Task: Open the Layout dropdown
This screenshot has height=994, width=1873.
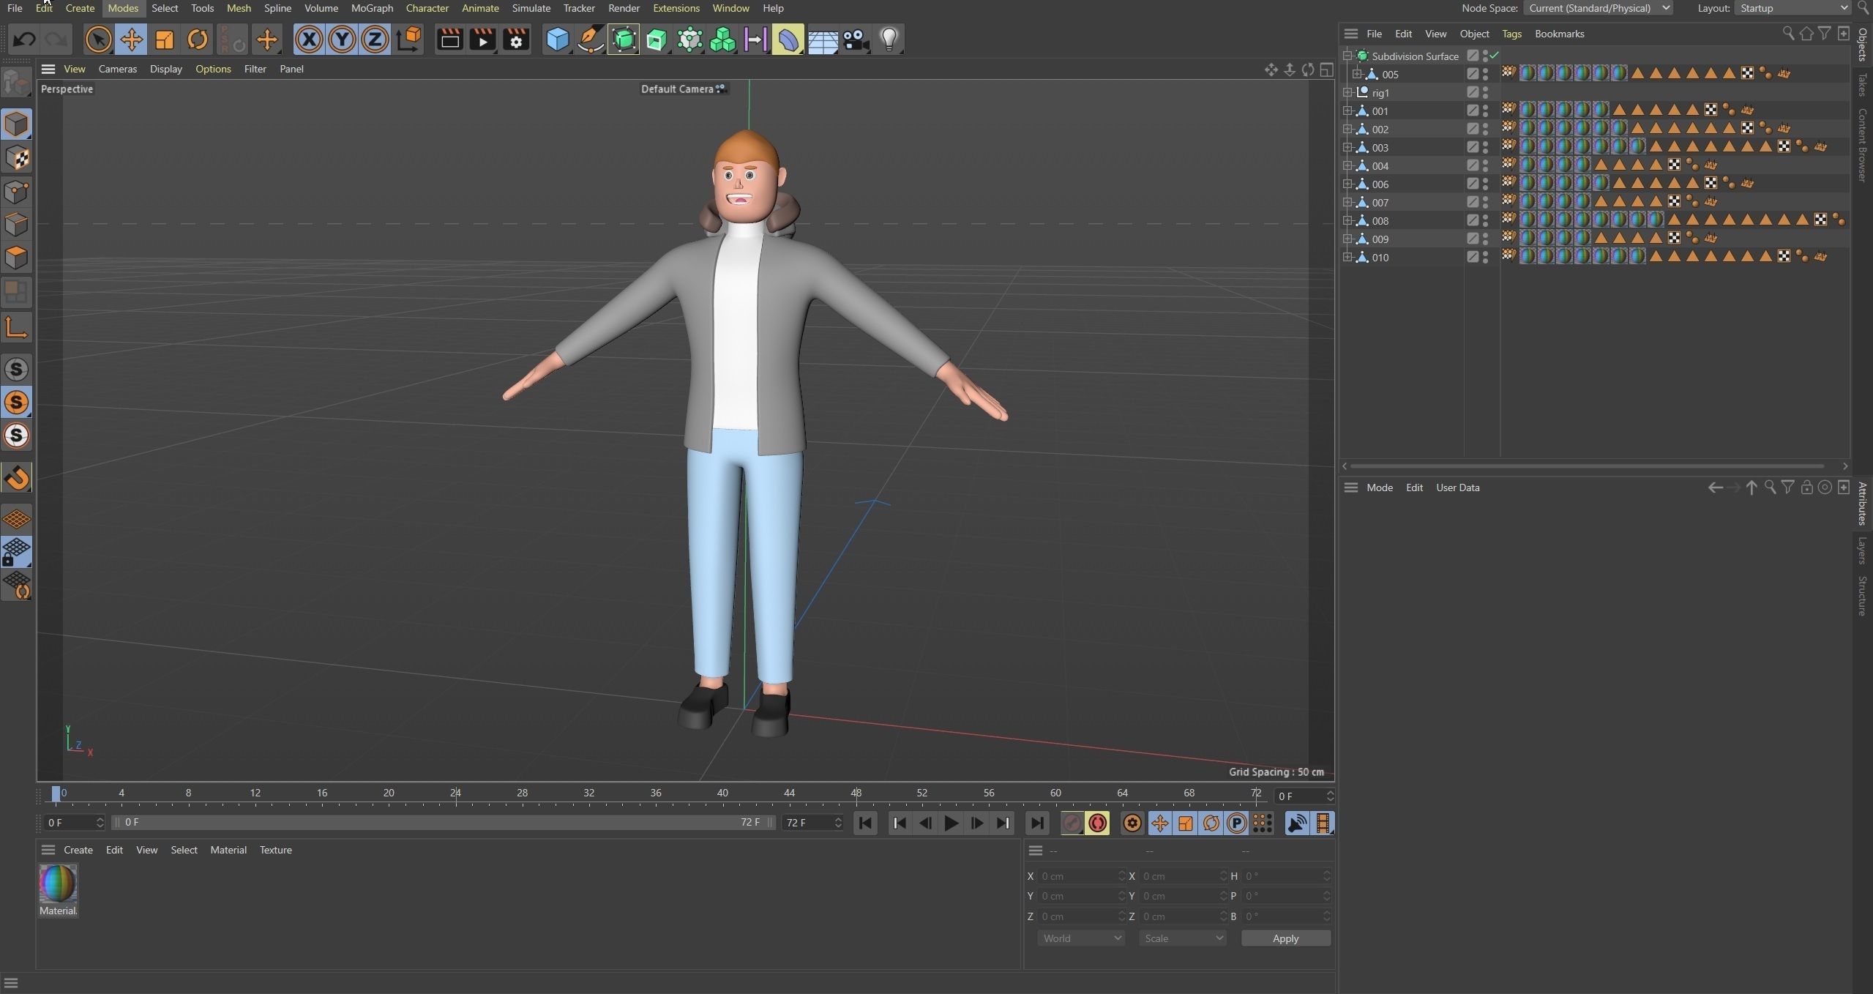Action: [1792, 8]
